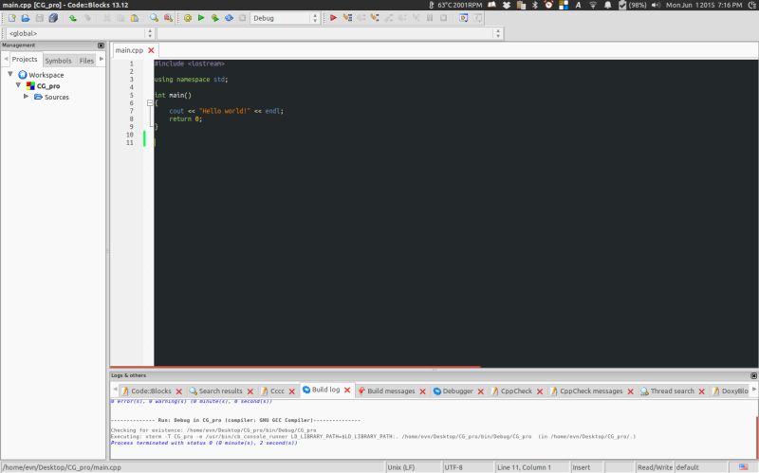Open the CppCheck messages tab
Viewport: 759px width, 473px height.
(x=591, y=391)
